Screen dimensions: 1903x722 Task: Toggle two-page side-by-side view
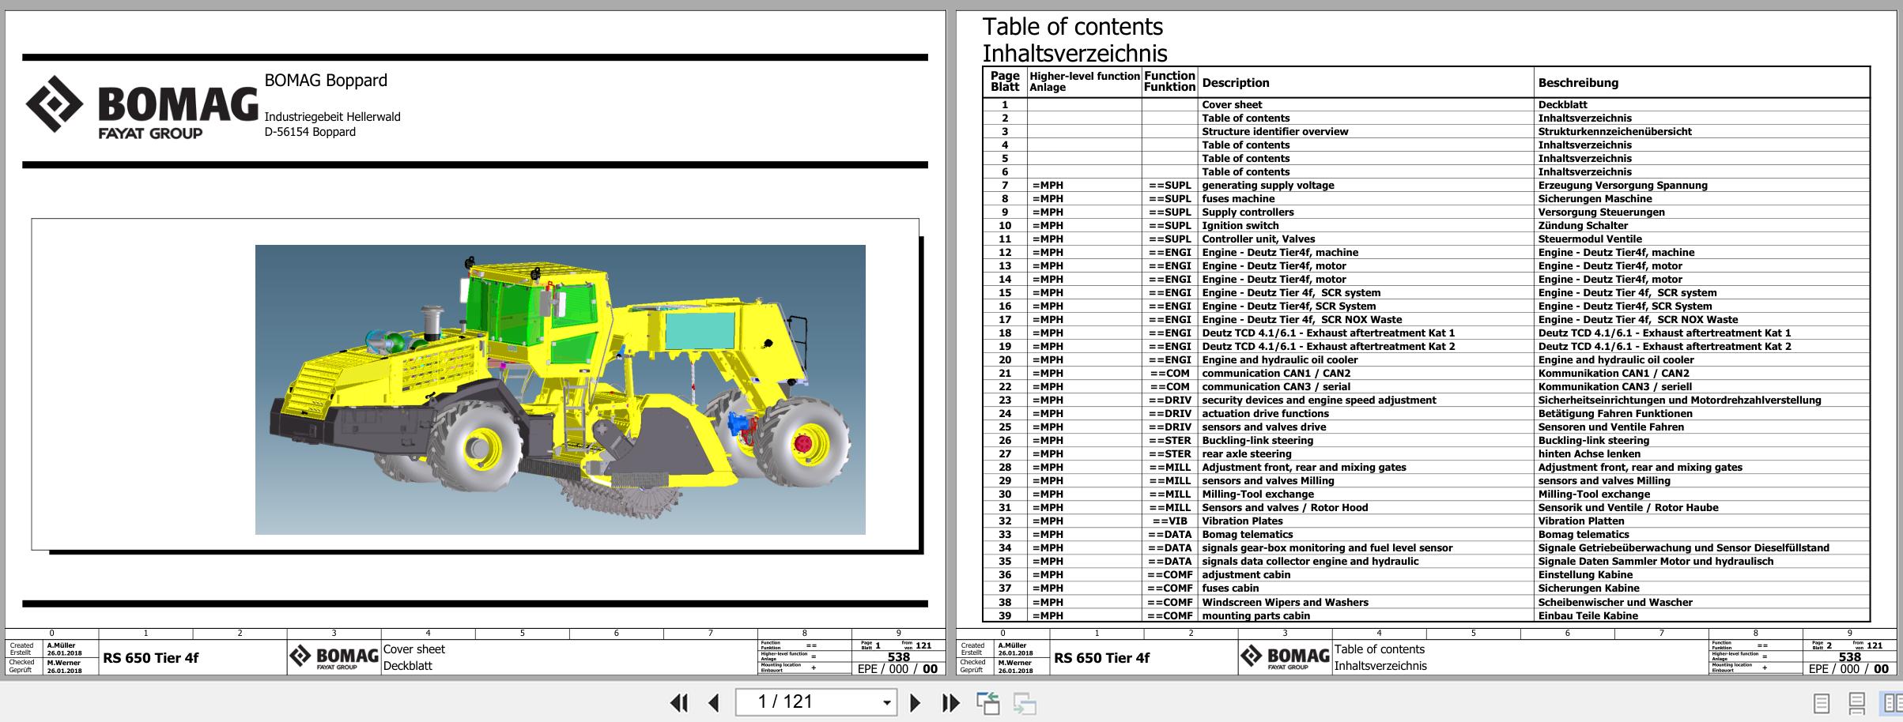tap(1892, 702)
